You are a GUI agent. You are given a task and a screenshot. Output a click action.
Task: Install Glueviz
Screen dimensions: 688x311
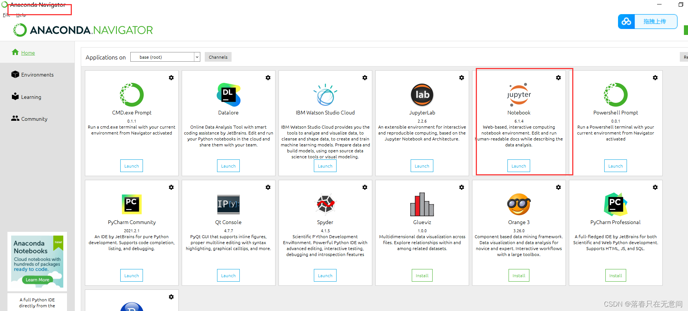(x=422, y=275)
